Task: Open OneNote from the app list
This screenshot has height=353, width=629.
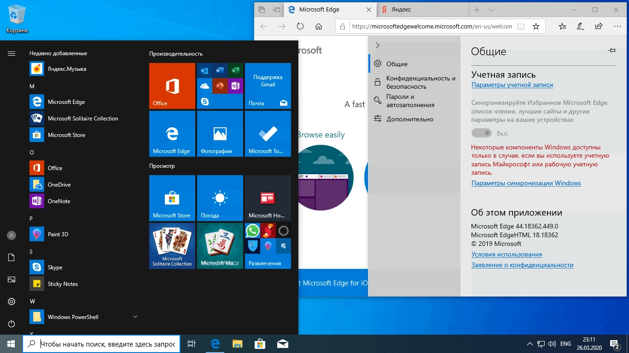Action: click(x=83, y=201)
